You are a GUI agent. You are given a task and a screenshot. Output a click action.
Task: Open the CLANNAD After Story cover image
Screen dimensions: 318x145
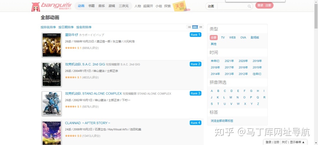coord(52,133)
